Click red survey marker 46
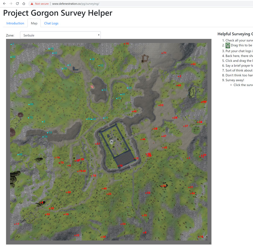The width and height of the screenshot is (253, 246). point(104,188)
